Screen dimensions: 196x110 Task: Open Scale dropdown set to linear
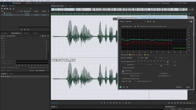[133, 58]
